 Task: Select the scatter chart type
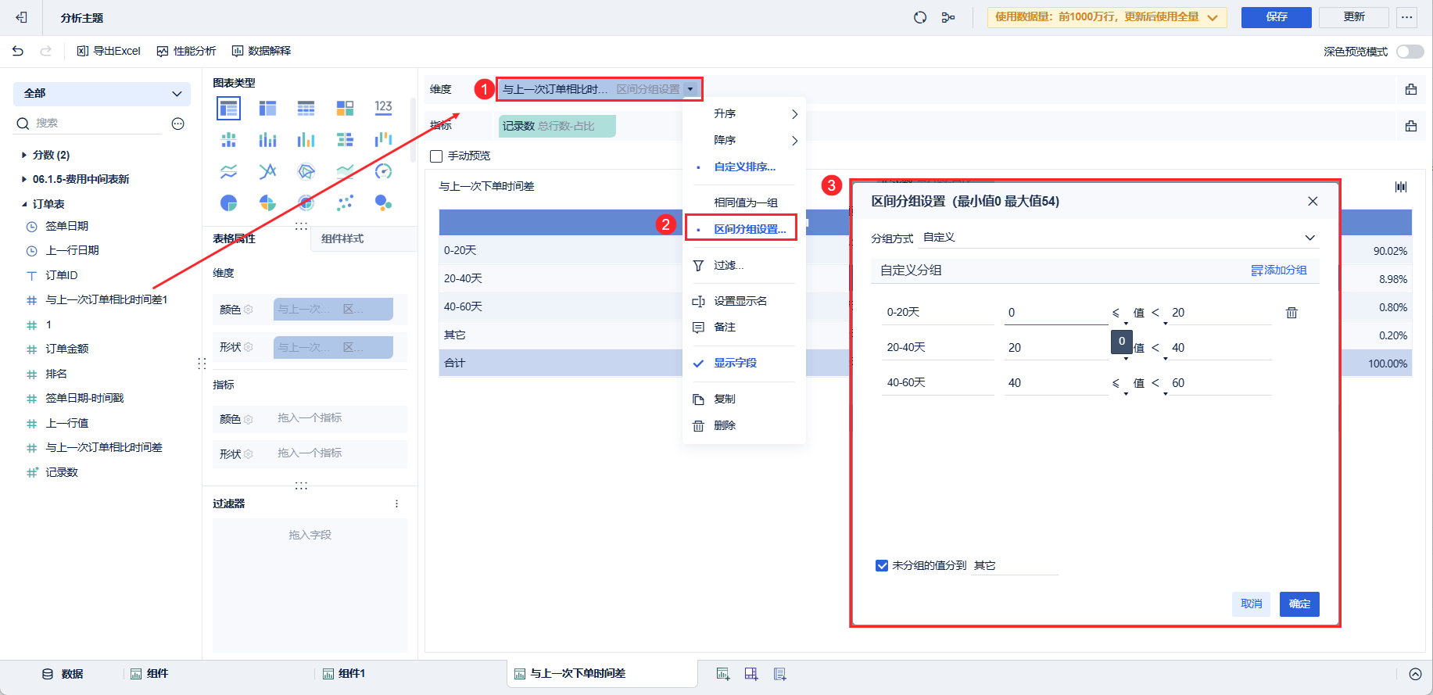(345, 203)
